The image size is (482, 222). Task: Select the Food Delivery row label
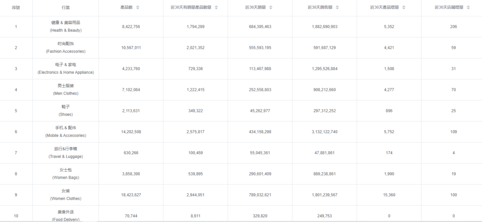pyautogui.click(x=65, y=216)
